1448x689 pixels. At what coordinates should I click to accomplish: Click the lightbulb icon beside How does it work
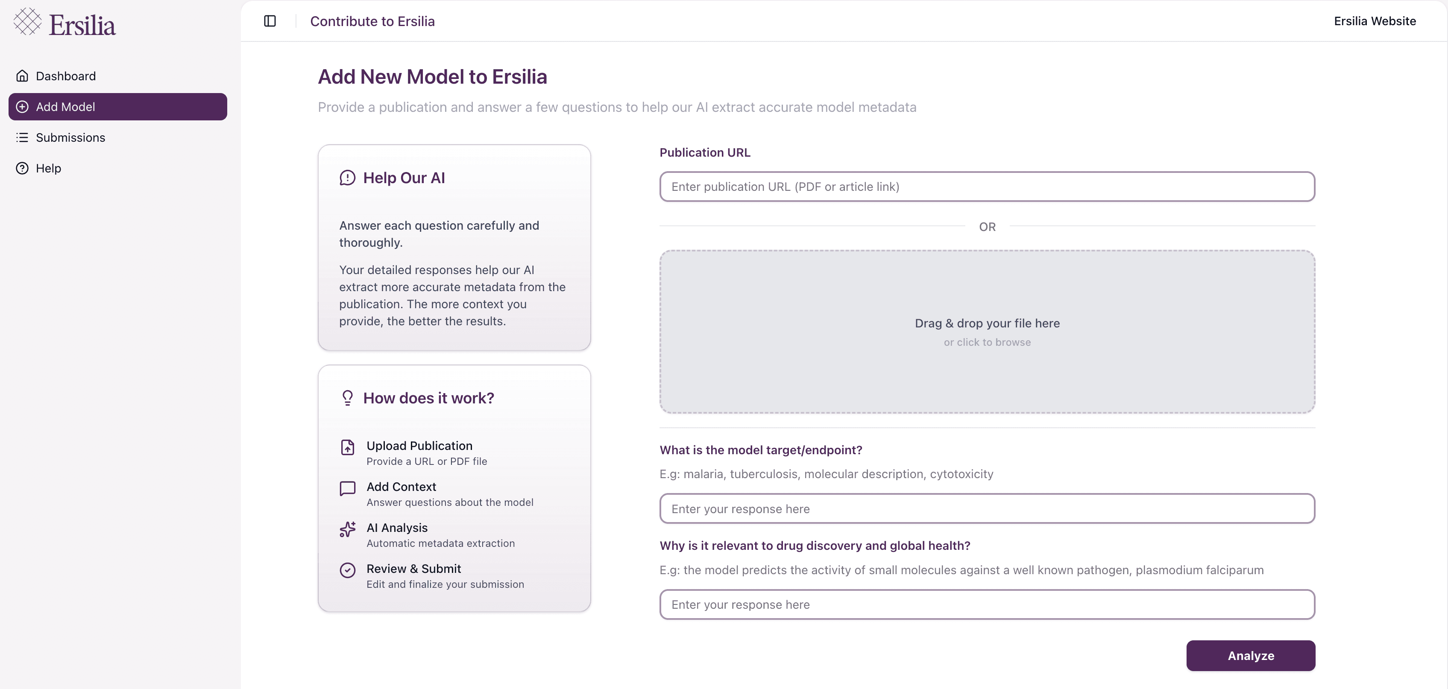tap(347, 398)
